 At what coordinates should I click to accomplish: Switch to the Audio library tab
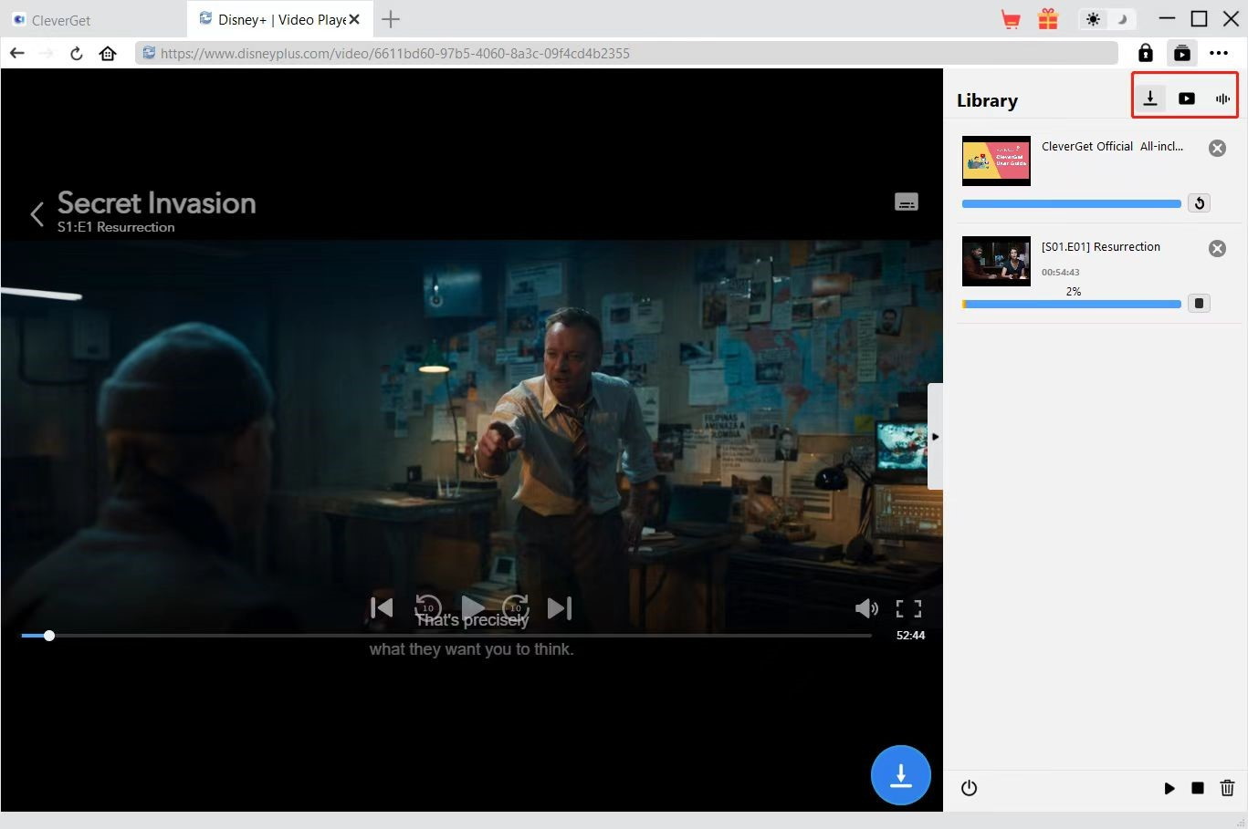[1222, 98]
